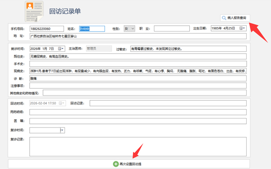Image resolution: width=271 pixels, height=169 pixels.
Task: Click the 地址 field with 广西壮族自治区
Action: coord(138,36)
